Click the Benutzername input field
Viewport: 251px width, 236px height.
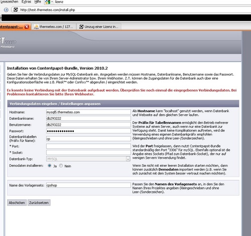point(88,125)
